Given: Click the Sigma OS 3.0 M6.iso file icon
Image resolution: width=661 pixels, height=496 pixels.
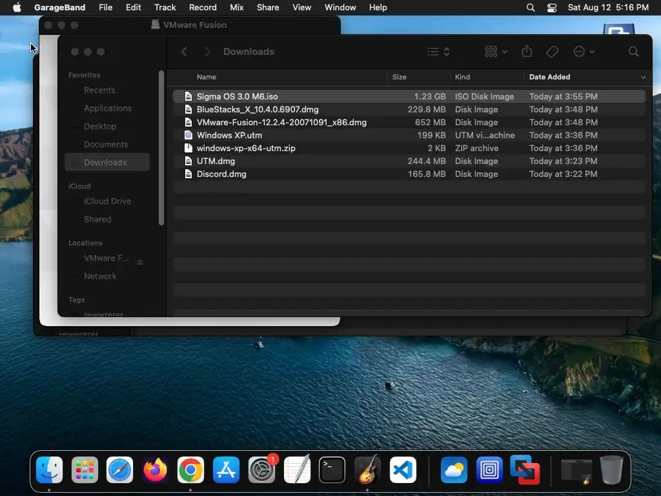Looking at the screenshot, I should tap(188, 97).
